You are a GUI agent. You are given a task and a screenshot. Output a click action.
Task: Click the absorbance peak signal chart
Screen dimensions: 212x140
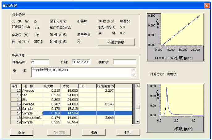[x=176, y=108]
